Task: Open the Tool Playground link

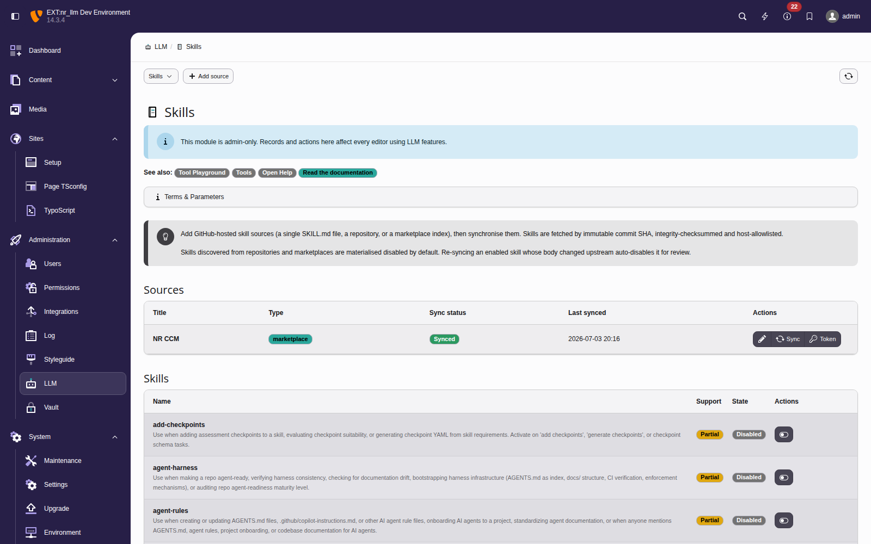Action: coord(202,173)
